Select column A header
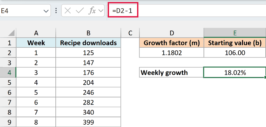The height and width of the screenshot is (127, 266). 36,33
